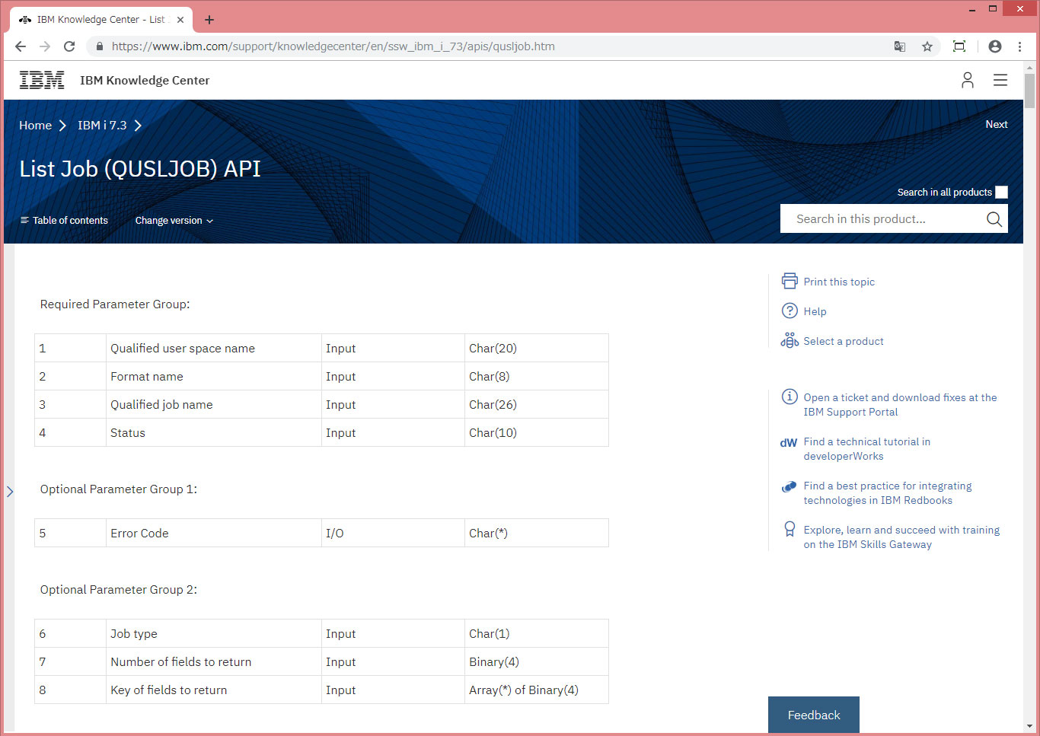
Task: Click the Feedback button
Action: (813, 715)
